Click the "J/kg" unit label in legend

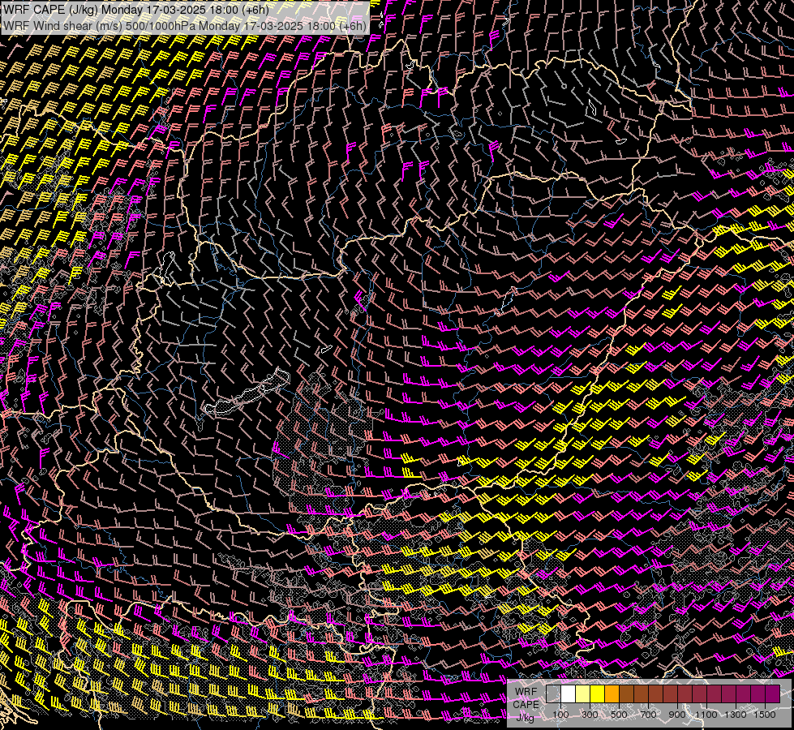pos(525,717)
